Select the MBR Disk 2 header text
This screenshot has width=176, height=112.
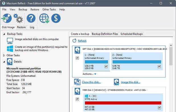coord(114,90)
